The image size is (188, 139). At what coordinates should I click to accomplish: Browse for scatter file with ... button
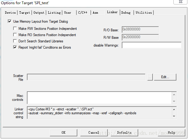150,77
